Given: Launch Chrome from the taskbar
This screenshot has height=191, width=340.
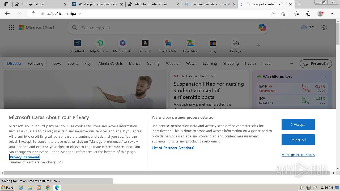Looking at the screenshot, I should click(48, 188).
